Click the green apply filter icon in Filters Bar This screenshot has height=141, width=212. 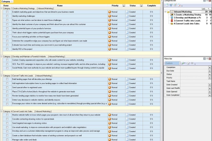[183, 63]
